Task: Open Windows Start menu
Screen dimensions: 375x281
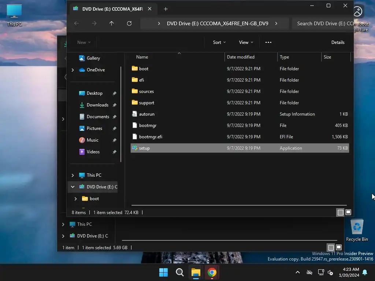Action: tap(163, 272)
